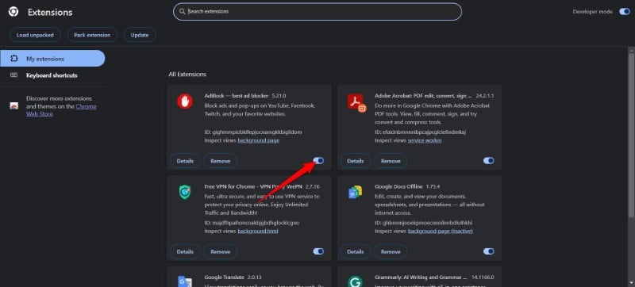
Task: Open Keyboard shortcuts in the sidebar
Action: click(52, 75)
